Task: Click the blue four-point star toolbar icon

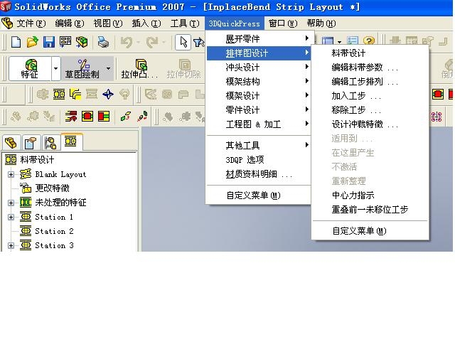Action: [108, 94]
